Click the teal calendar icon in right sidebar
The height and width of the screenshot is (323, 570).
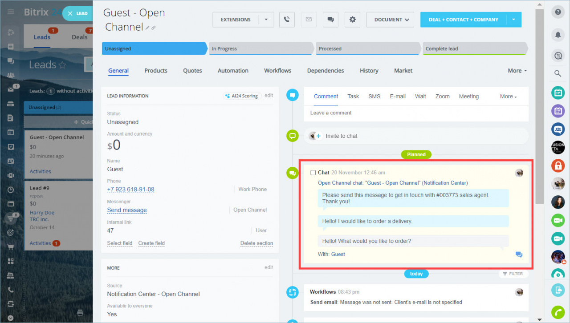click(558, 93)
